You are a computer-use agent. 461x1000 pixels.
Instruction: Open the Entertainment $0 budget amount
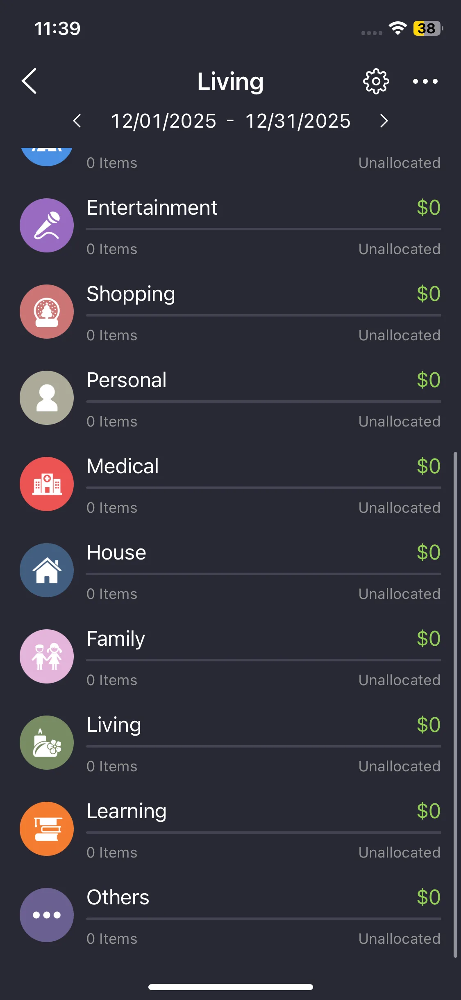click(428, 208)
